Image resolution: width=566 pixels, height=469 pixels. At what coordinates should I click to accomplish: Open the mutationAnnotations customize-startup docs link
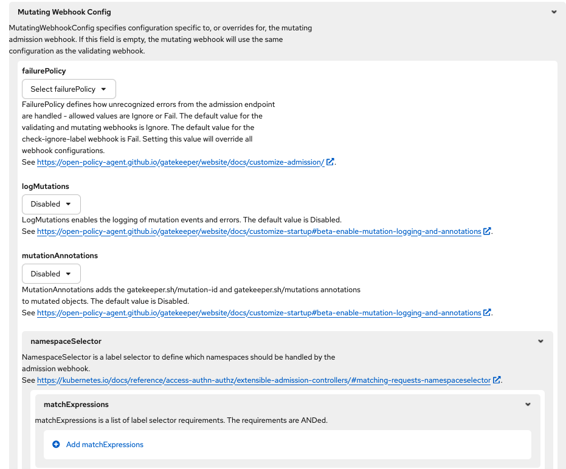pyautogui.click(x=259, y=313)
